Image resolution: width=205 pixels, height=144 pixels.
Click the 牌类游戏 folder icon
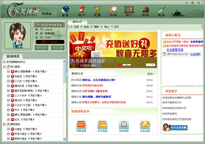point(8,124)
